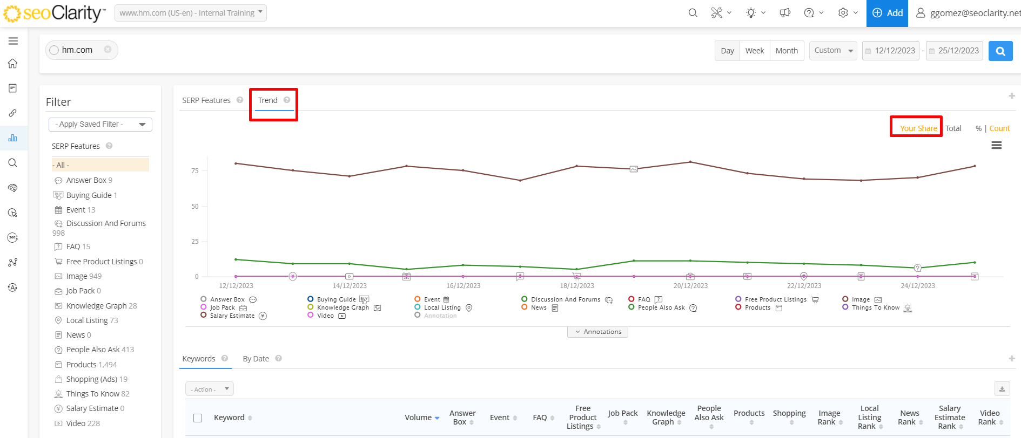Switch to the By Date tab
The image size is (1021, 438).
pos(256,359)
